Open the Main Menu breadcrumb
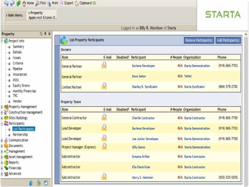The height and width of the screenshot is (187, 249). (x=14, y=15)
